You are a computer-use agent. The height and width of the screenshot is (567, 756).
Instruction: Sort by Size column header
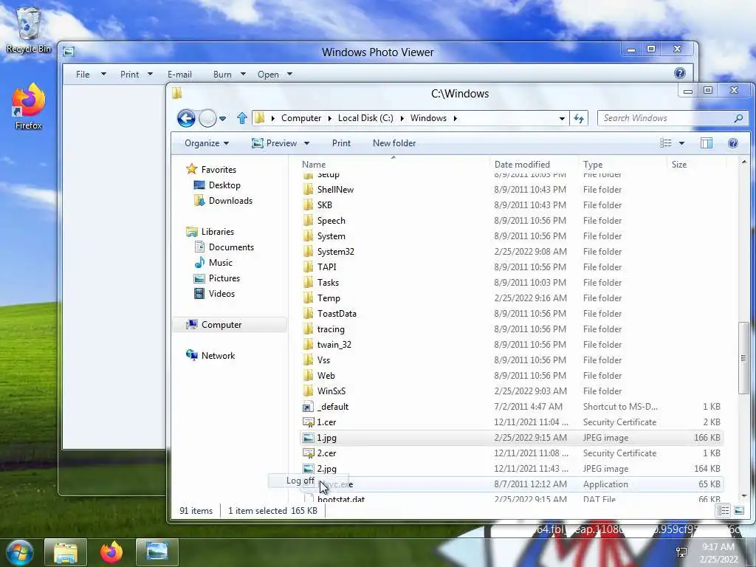click(x=679, y=165)
